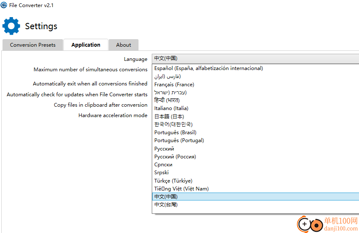Collapse the Language combo box showing 中文(中国)
Screen dimensions: 359x233
[256, 59]
